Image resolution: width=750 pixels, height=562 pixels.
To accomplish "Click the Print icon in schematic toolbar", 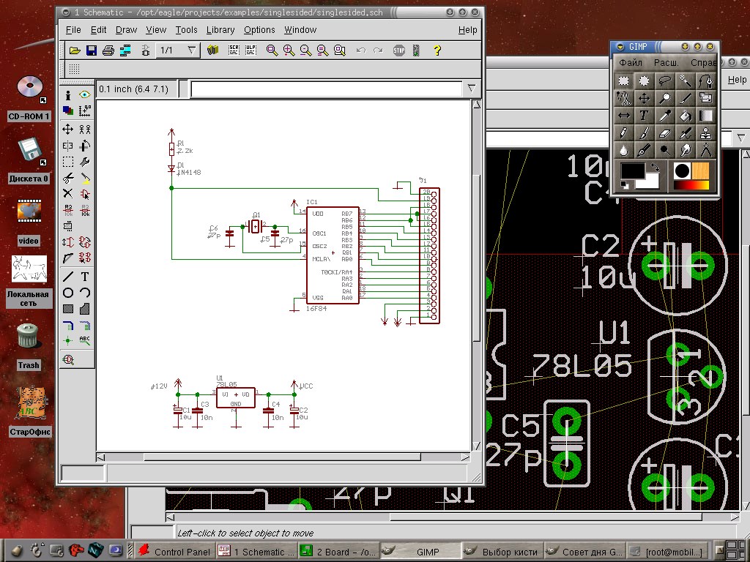I will point(108,50).
